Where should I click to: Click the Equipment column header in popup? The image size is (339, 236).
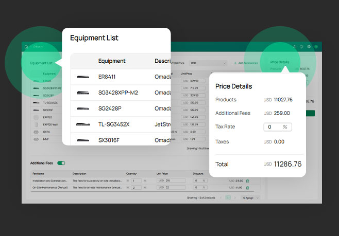click(112, 61)
